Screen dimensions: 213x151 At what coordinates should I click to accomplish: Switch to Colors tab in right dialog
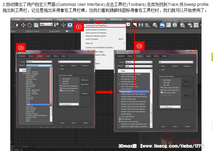point(164,56)
